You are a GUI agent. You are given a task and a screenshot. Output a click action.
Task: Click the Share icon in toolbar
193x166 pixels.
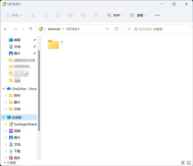click(x=83, y=15)
